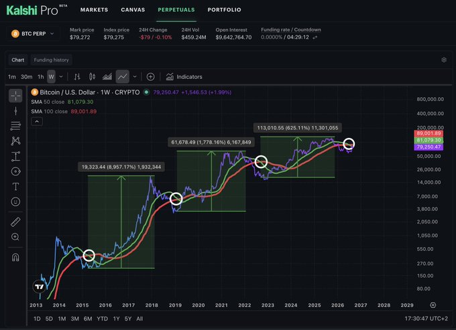
Task: Open the horizontal lines tool group
Action: (15, 126)
